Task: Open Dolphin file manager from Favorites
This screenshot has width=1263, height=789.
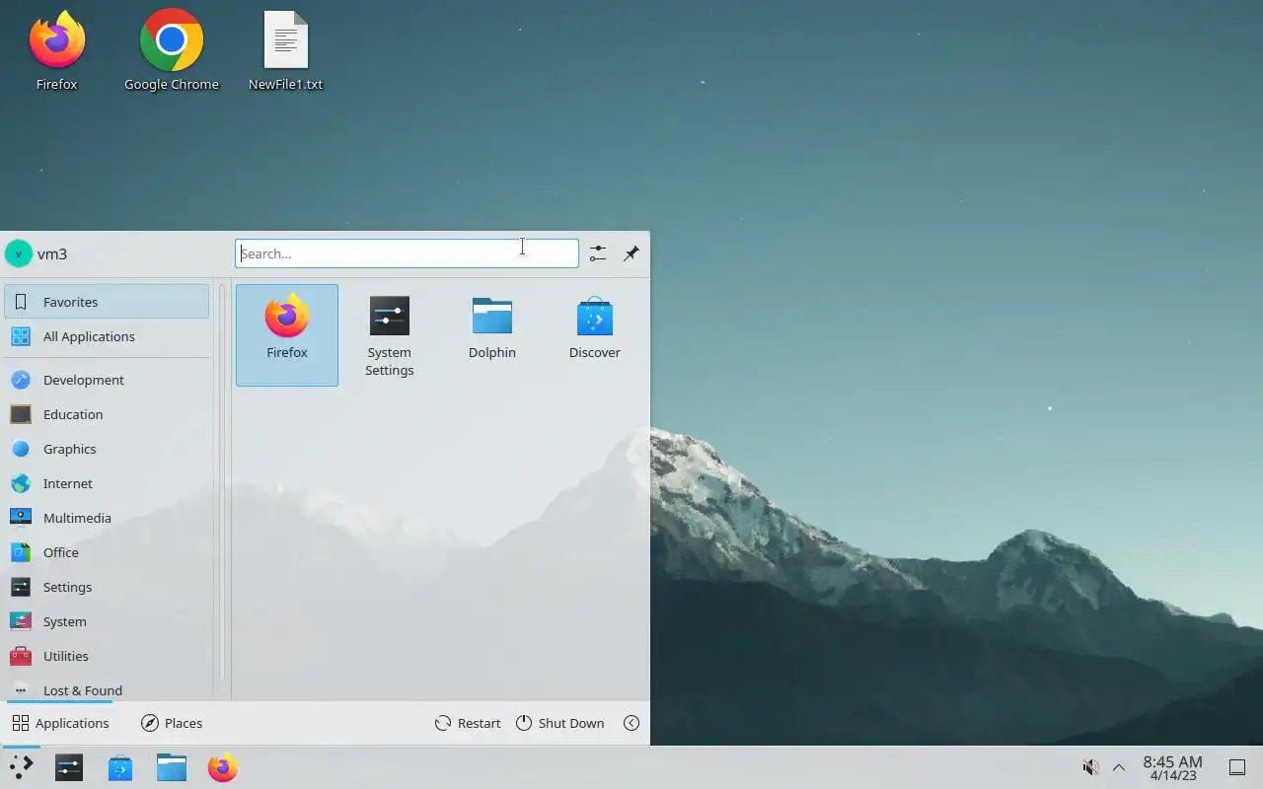Action: (x=492, y=335)
